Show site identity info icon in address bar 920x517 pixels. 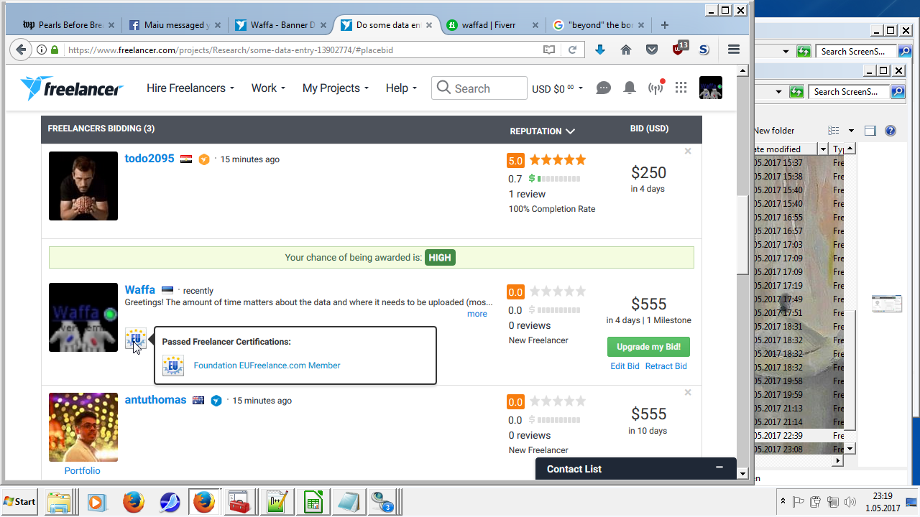click(x=42, y=50)
